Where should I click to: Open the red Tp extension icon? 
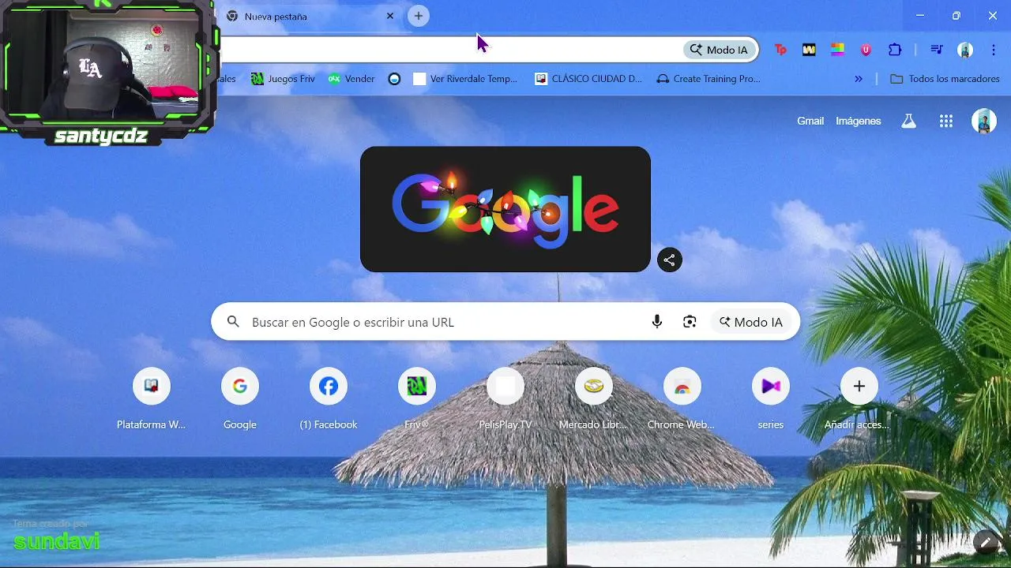point(780,50)
